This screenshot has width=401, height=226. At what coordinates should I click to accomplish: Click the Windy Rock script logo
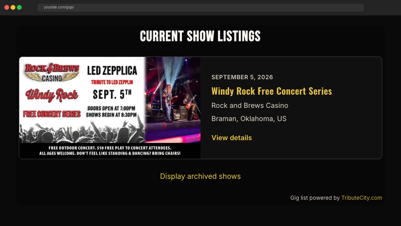(x=52, y=95)
